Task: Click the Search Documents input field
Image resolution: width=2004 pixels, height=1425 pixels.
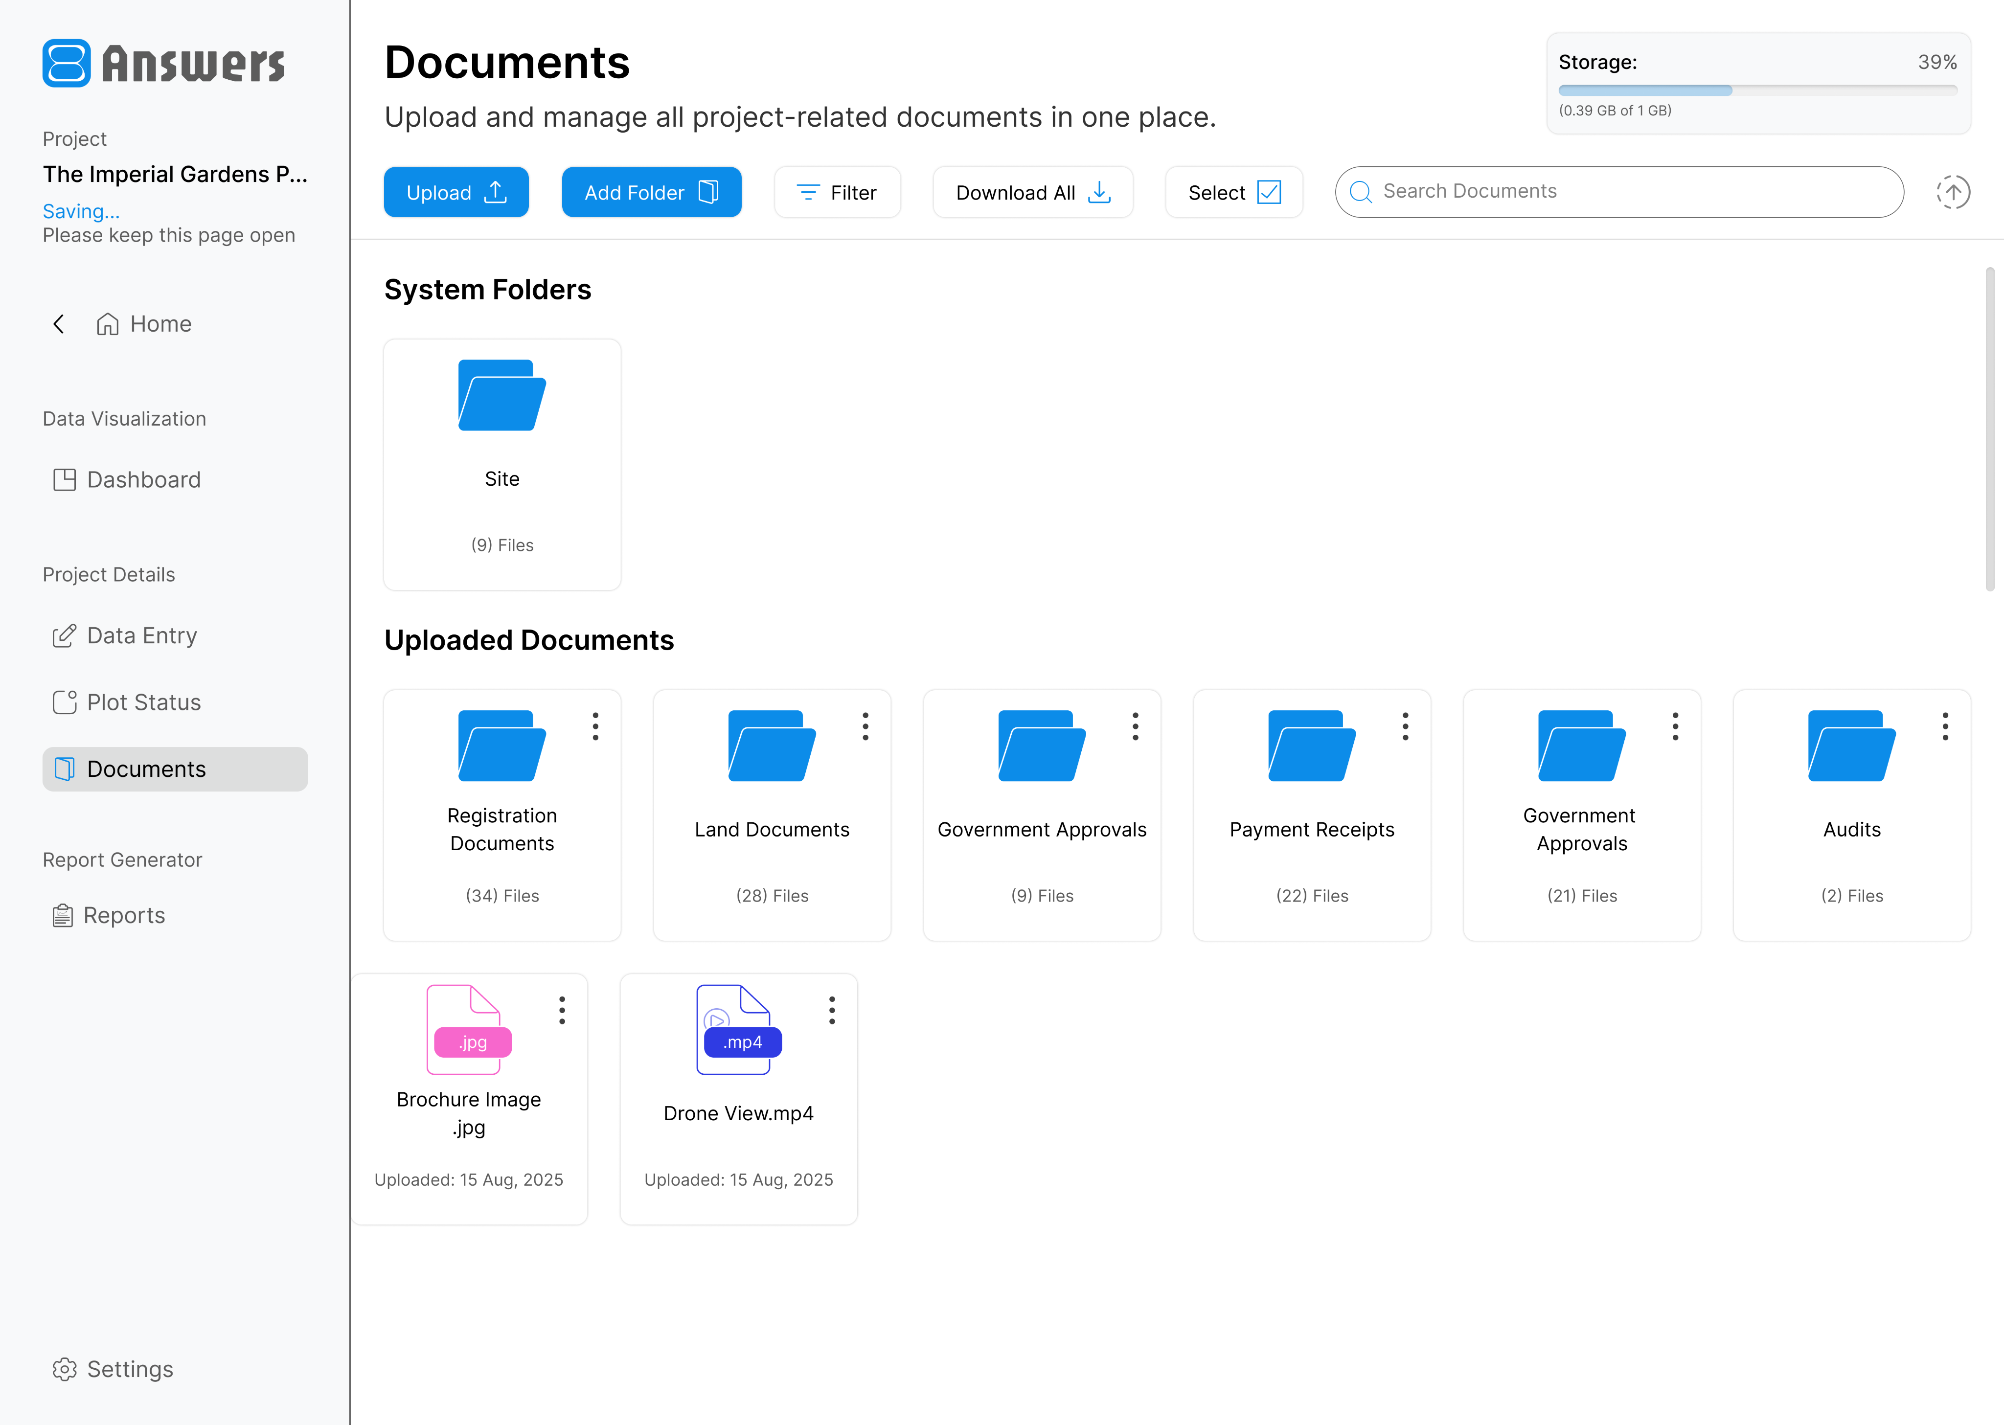Action: coord(1619,192)
